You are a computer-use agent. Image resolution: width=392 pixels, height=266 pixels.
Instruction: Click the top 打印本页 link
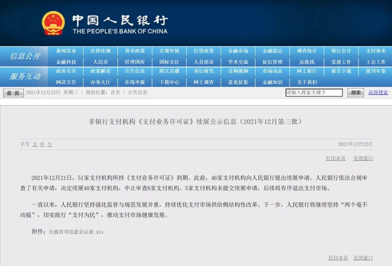(336, 158)
